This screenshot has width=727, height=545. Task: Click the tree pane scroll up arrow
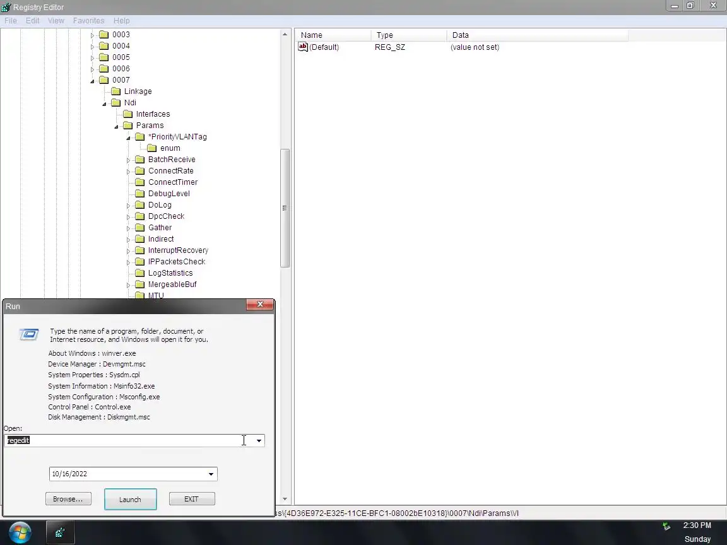(285, 34)
